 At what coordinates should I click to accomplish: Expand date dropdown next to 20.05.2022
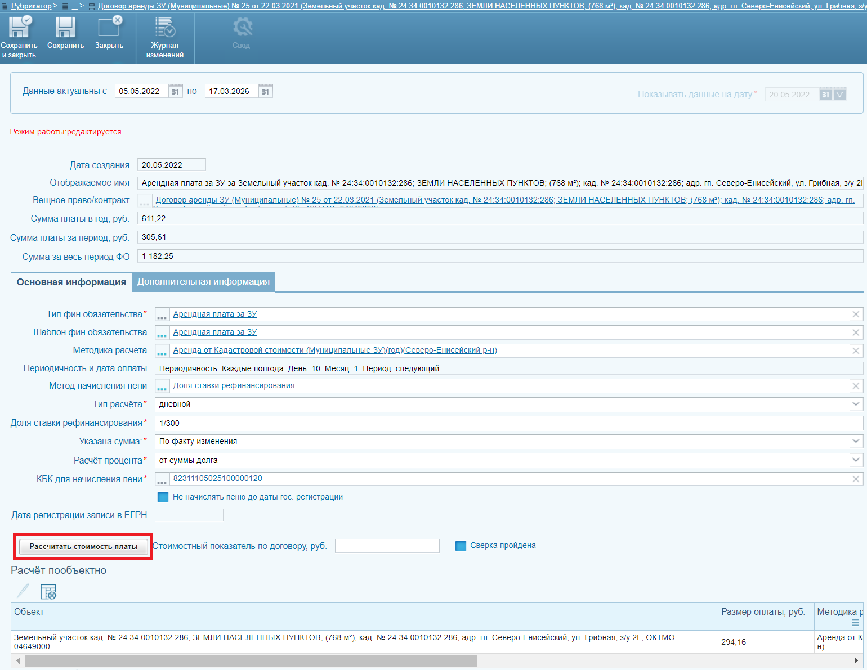[840, 95]
